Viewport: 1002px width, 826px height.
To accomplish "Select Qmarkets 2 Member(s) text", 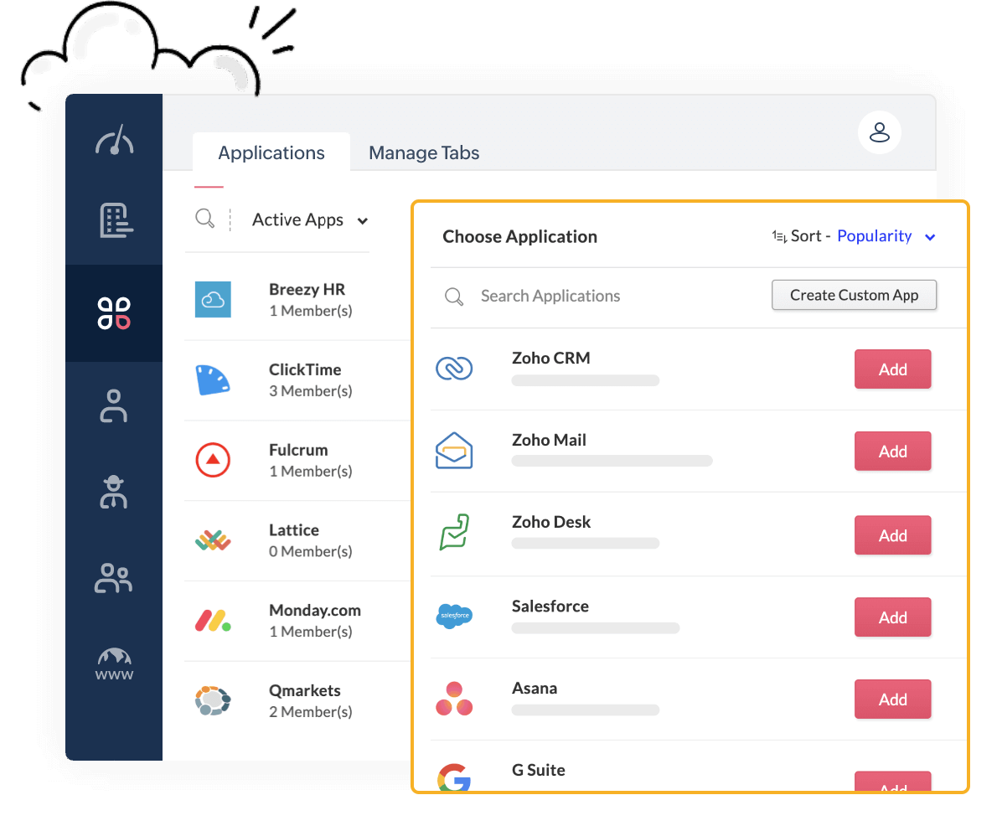I will click(x=311, y=712).
